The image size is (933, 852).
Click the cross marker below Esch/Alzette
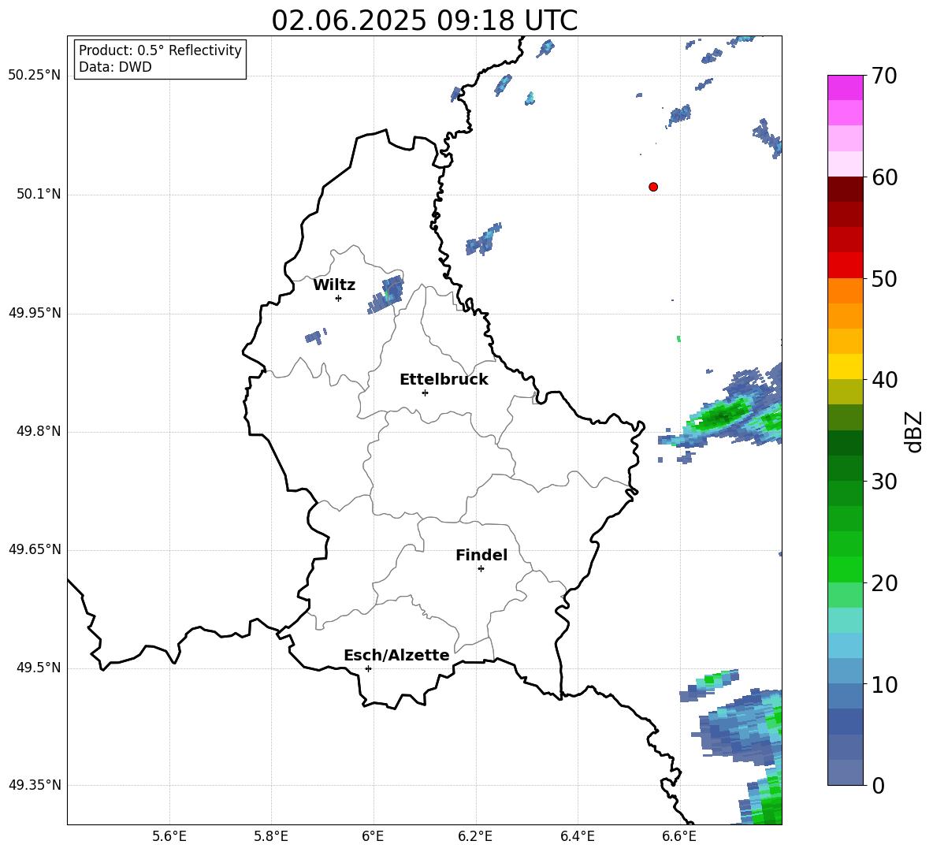368,668
